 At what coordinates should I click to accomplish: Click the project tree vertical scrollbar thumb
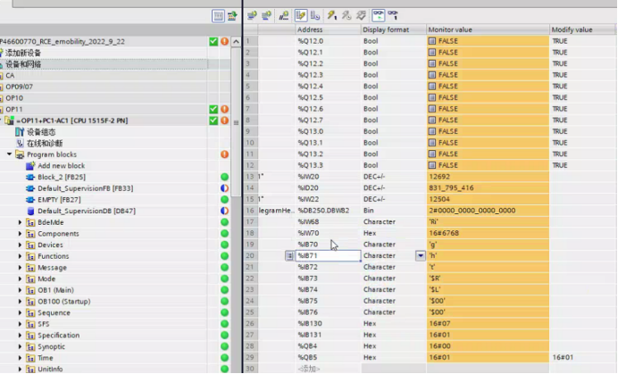(236, 122)
